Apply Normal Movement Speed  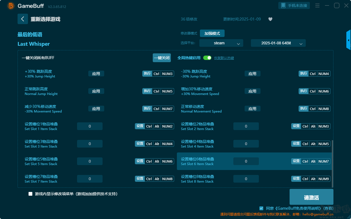(x=253, y=109)
